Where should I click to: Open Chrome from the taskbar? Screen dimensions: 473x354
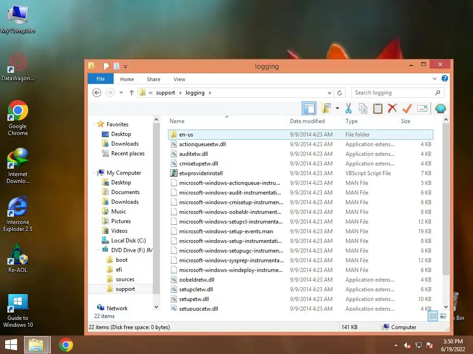coord(66,345)
